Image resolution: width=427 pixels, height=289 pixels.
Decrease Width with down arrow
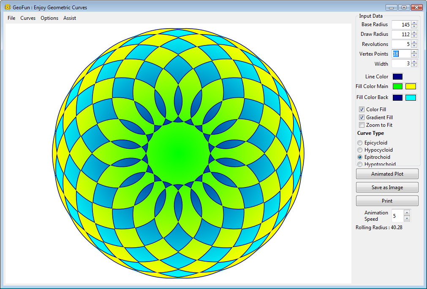[414, 65]
